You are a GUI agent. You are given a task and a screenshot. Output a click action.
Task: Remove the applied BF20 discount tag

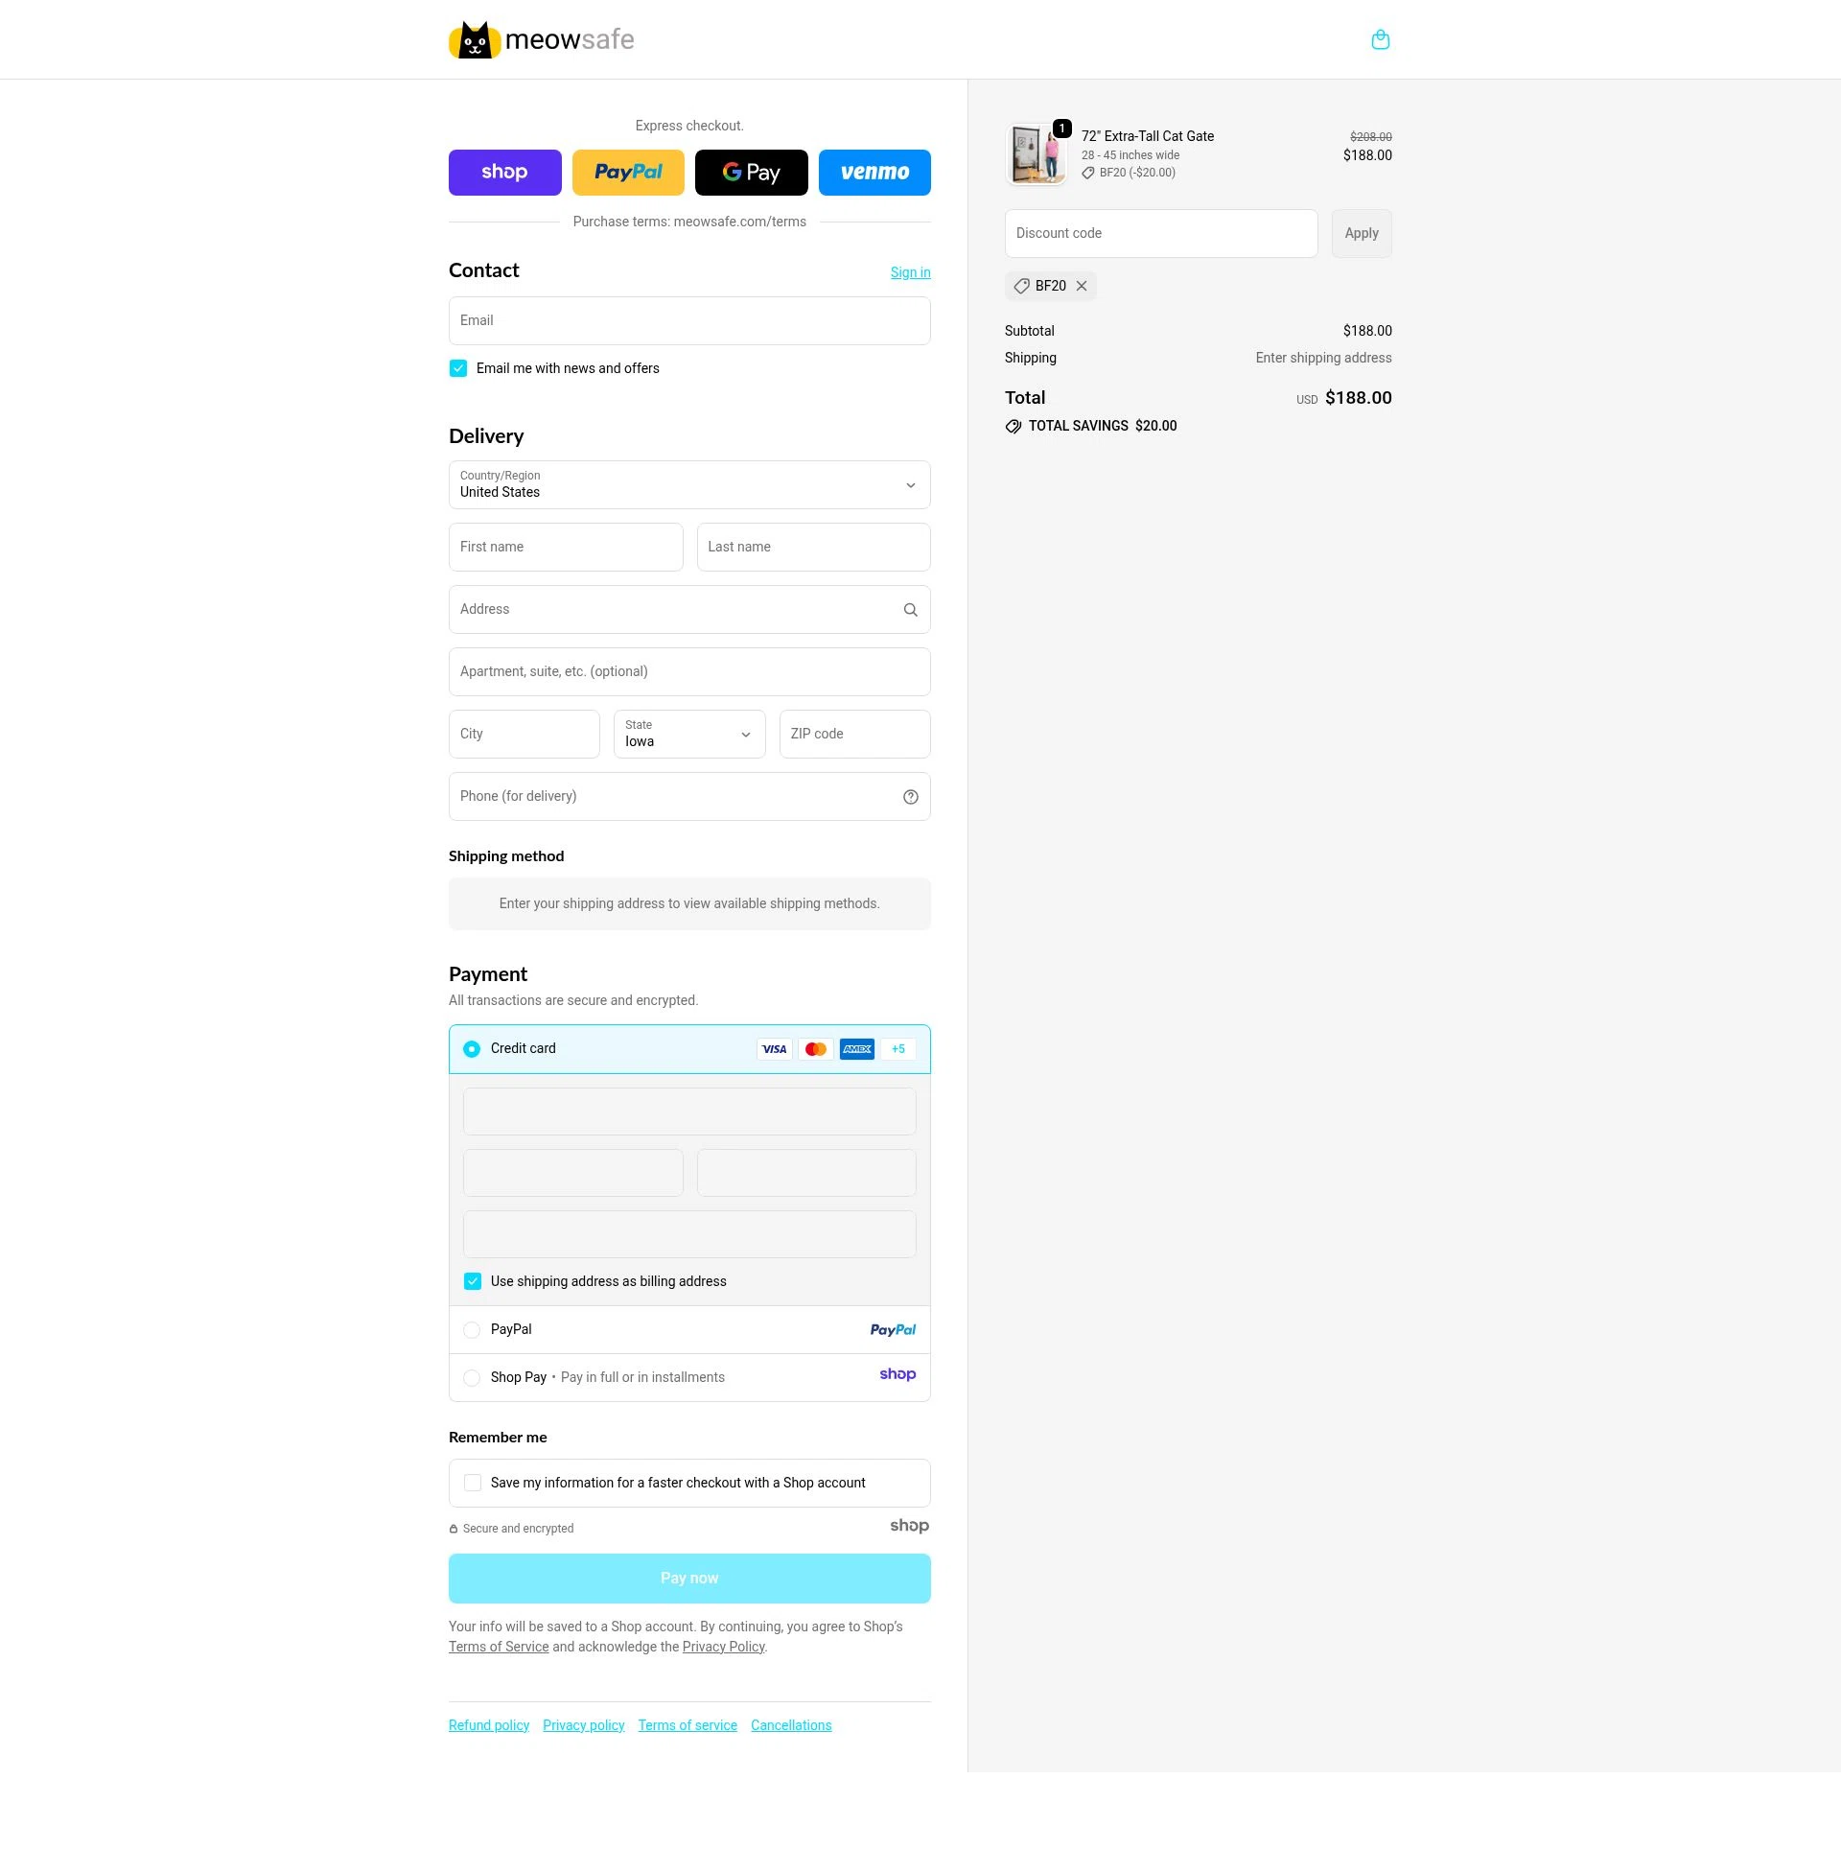point(1082,286)
